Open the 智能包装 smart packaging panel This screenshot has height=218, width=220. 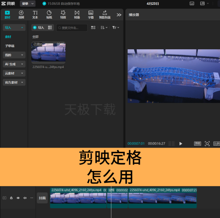coord(105,15)
